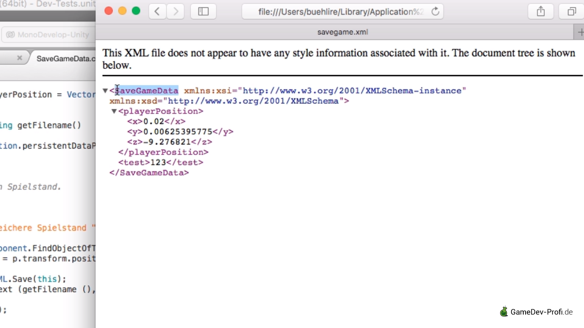Enter full screen with the green button

pos(136,11)
